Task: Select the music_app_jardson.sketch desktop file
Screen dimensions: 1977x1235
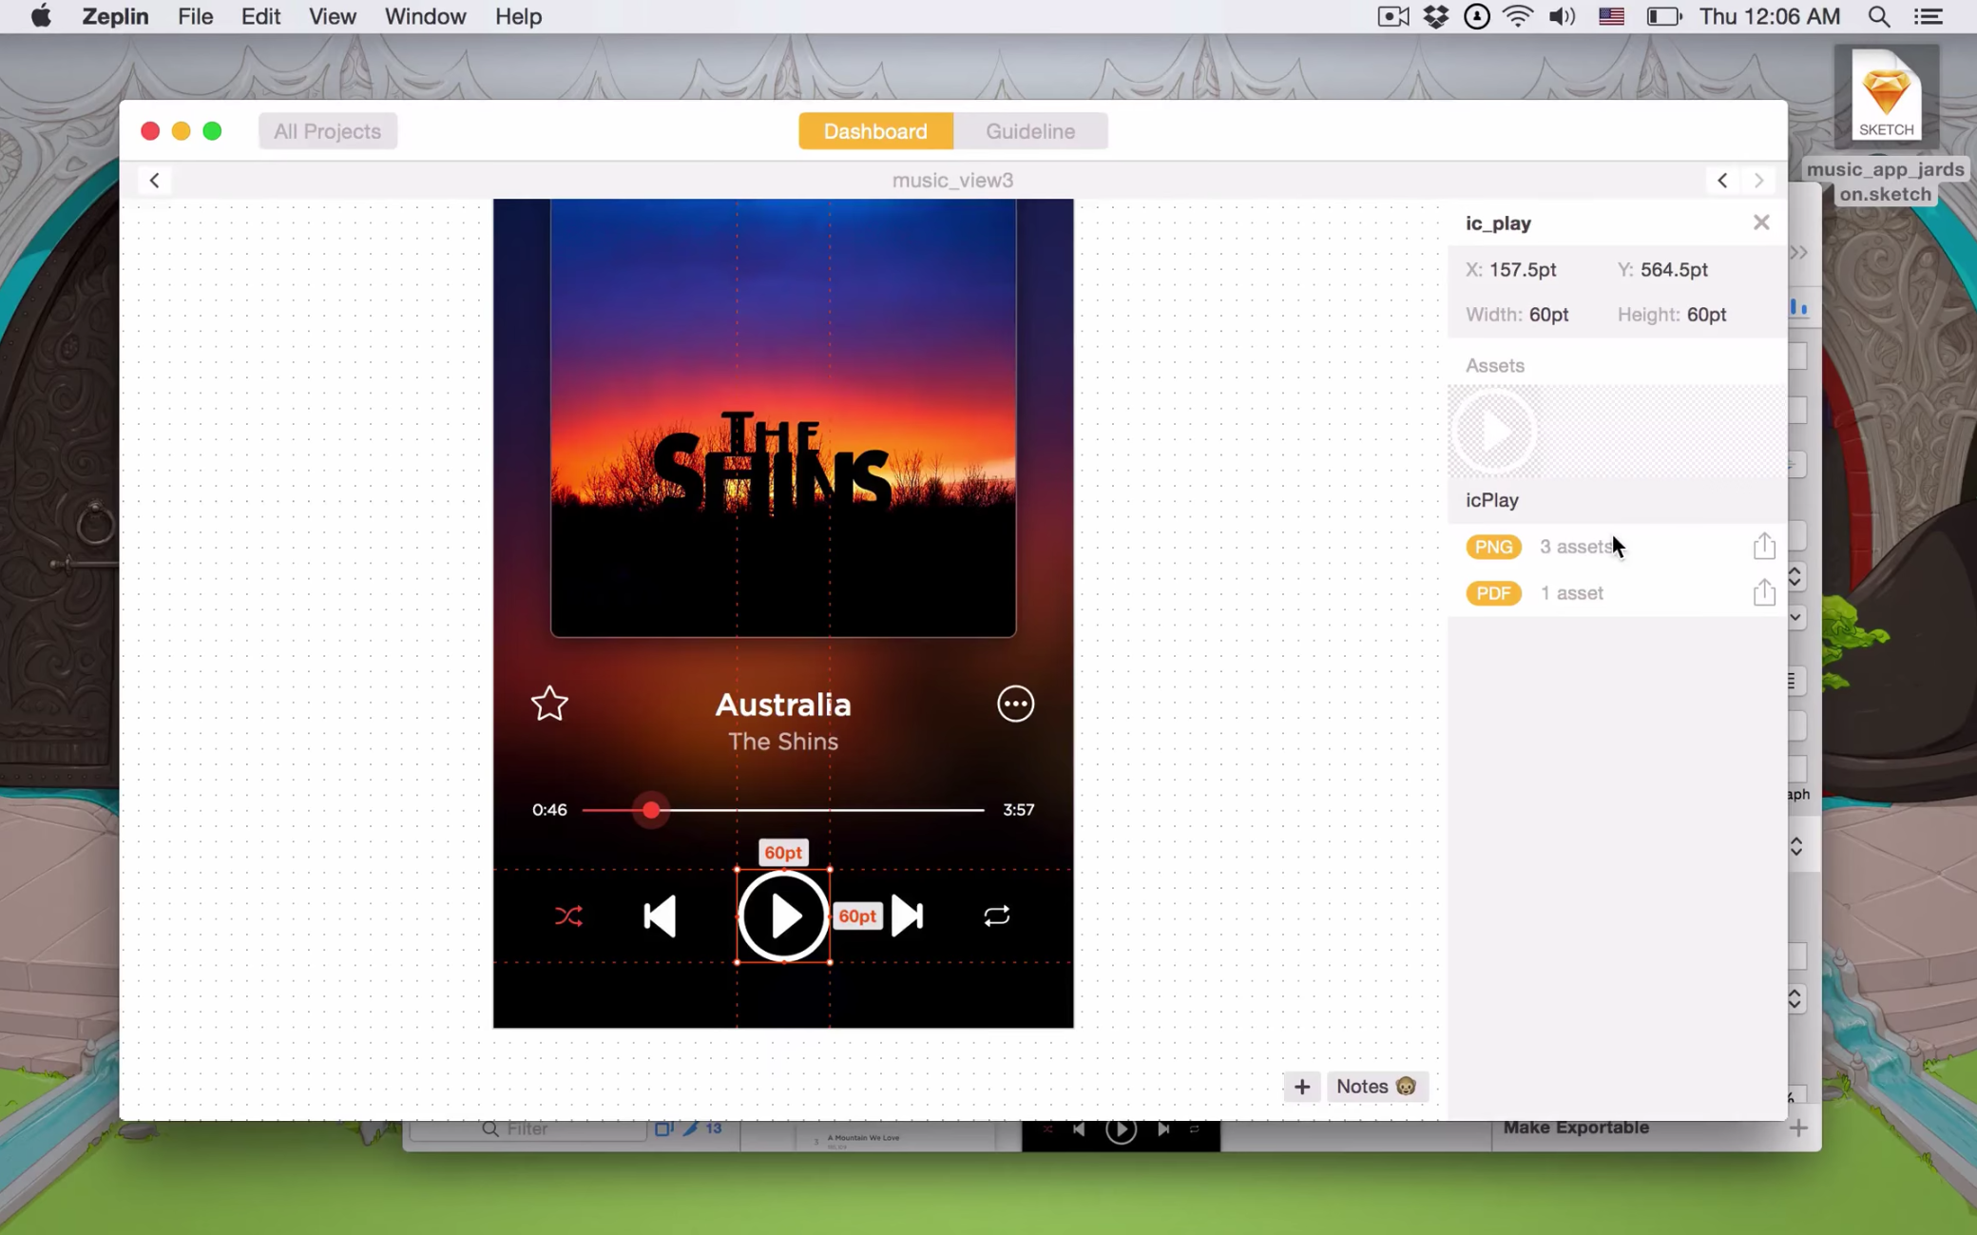Action: pyautogui.click(x=1886, y=125)
